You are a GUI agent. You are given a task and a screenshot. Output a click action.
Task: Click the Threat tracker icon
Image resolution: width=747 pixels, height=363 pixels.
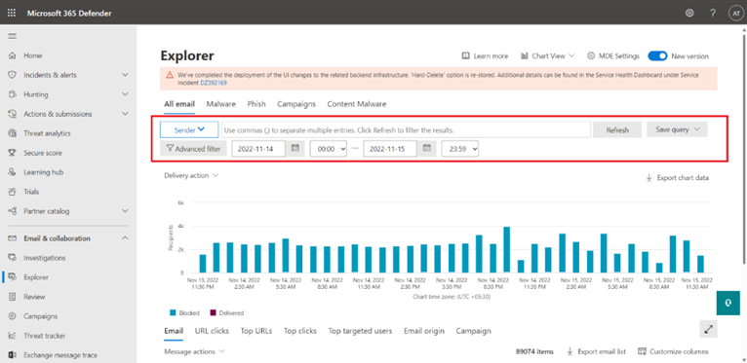13,336
